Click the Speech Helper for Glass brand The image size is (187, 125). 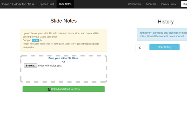[x=18, y=4]
